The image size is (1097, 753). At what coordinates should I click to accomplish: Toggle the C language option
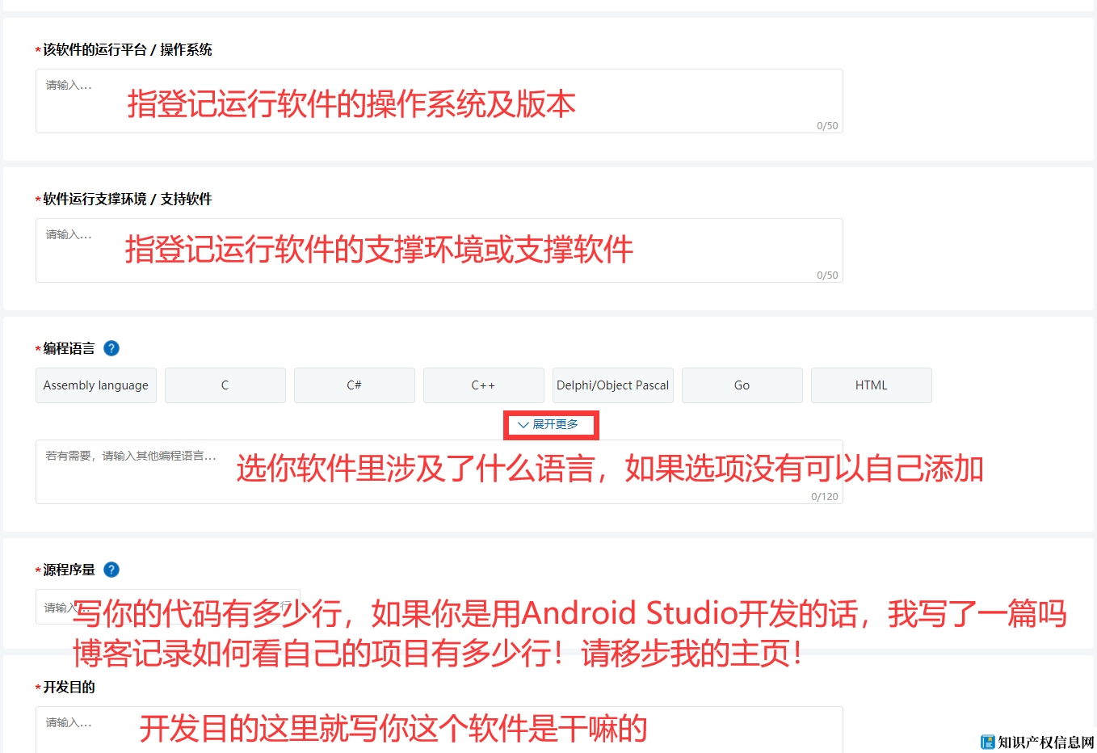[225, 385]
